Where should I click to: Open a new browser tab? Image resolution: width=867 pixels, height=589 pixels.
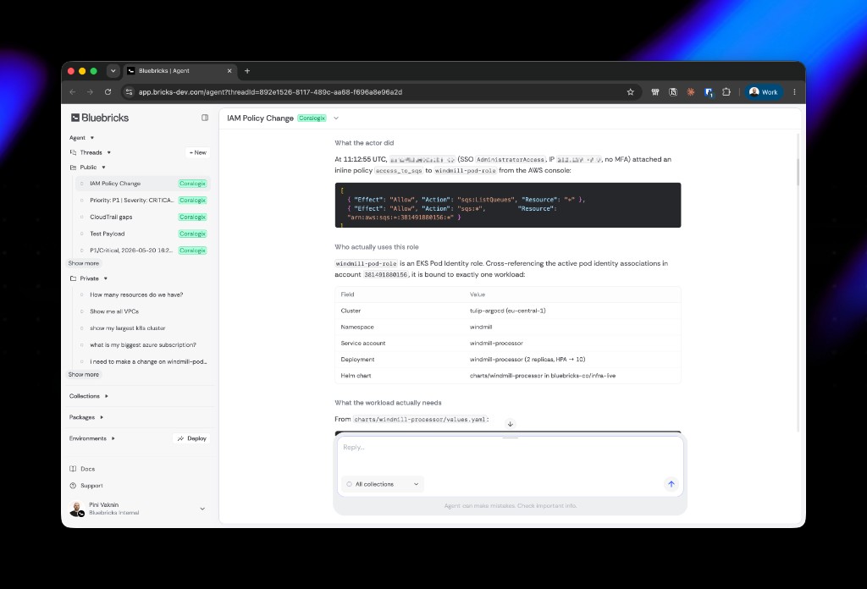pos(247,71)
